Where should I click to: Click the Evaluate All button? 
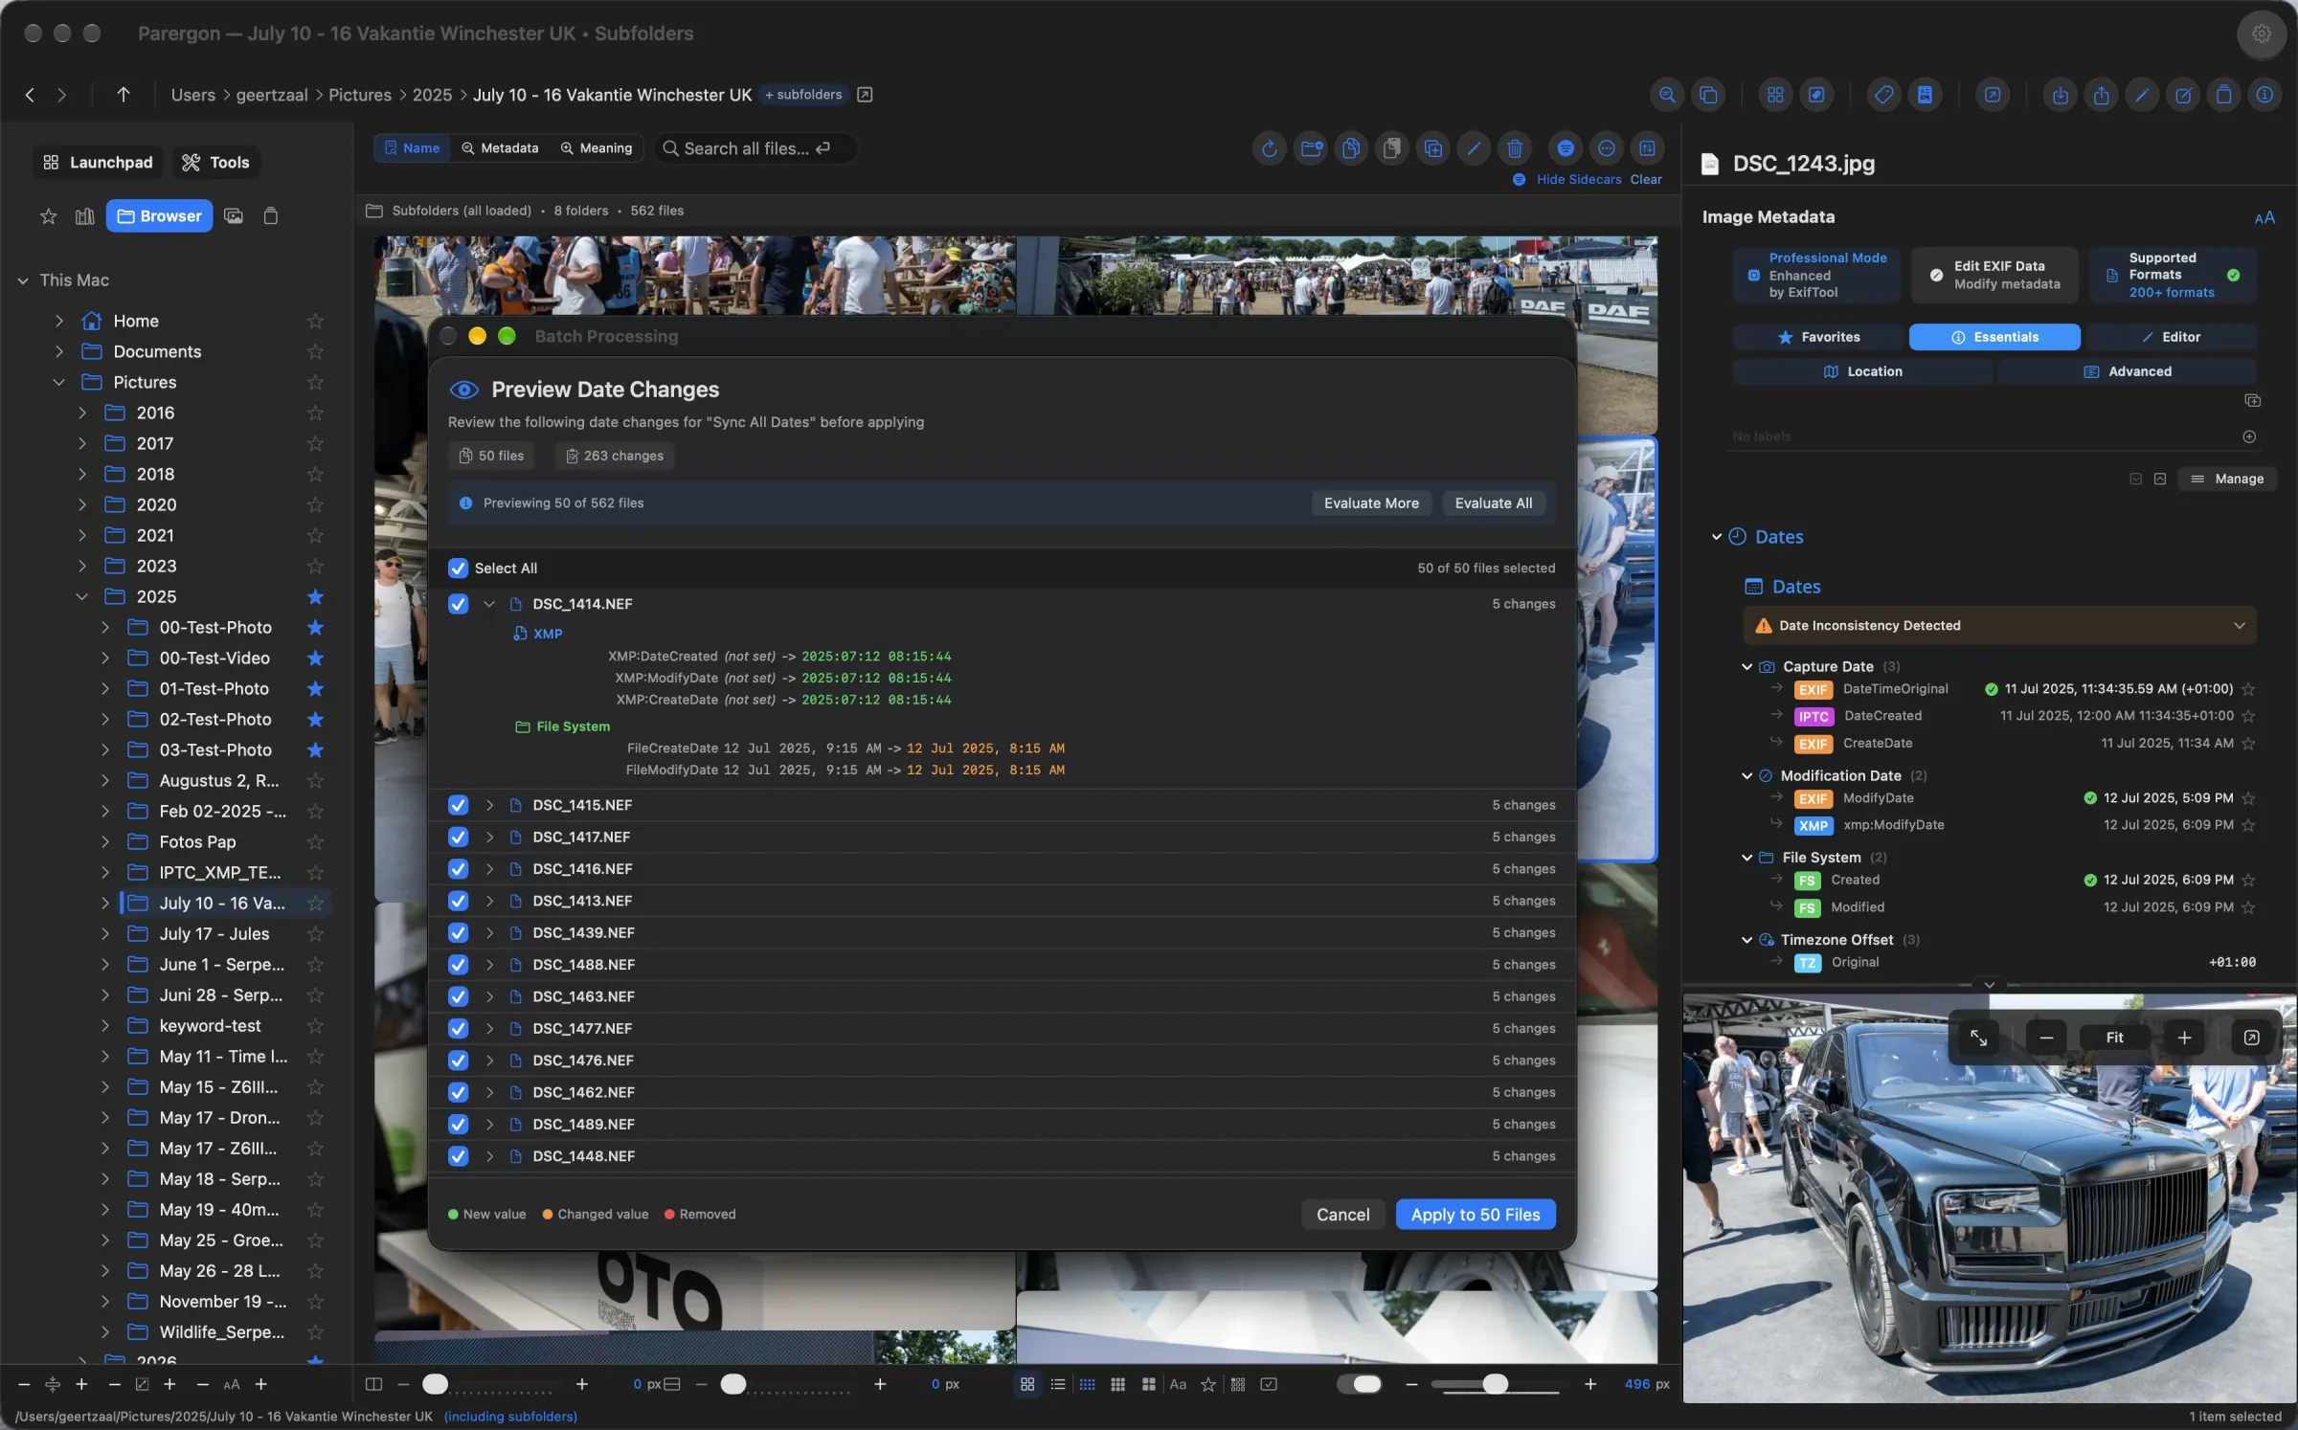1494,503
